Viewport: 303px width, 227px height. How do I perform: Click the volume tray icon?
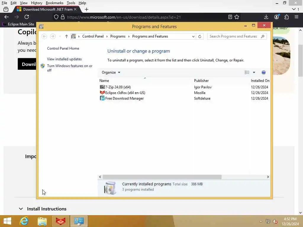coord(275,221)
